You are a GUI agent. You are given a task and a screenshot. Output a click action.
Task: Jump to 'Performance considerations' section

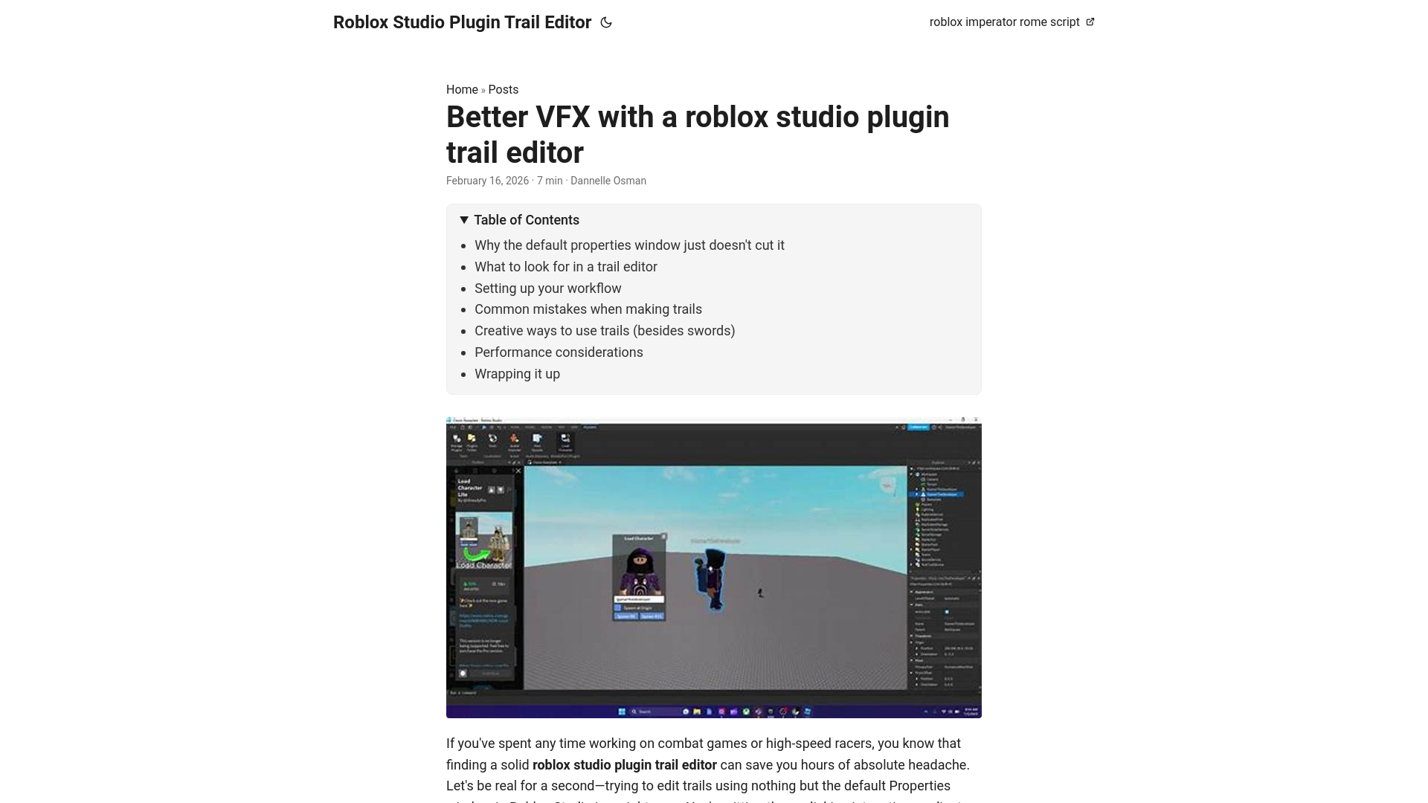559,352
